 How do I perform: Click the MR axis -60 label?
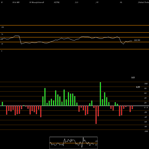tap(145, 122)
